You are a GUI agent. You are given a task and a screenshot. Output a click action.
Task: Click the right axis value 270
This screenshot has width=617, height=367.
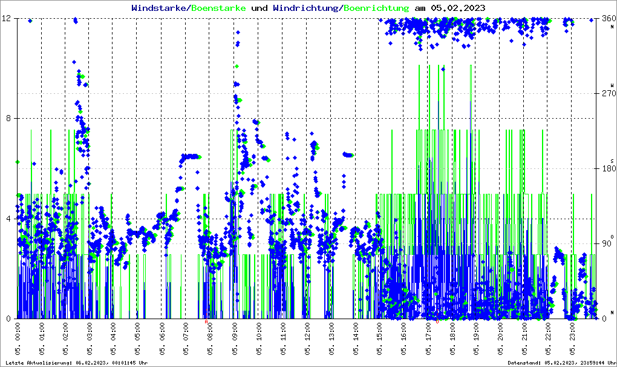click(x=607, y=94)
